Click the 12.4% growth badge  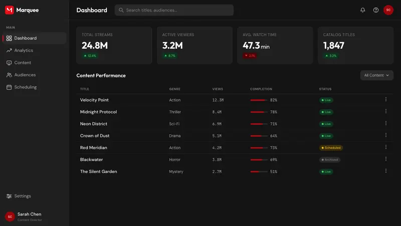point(90,56)
